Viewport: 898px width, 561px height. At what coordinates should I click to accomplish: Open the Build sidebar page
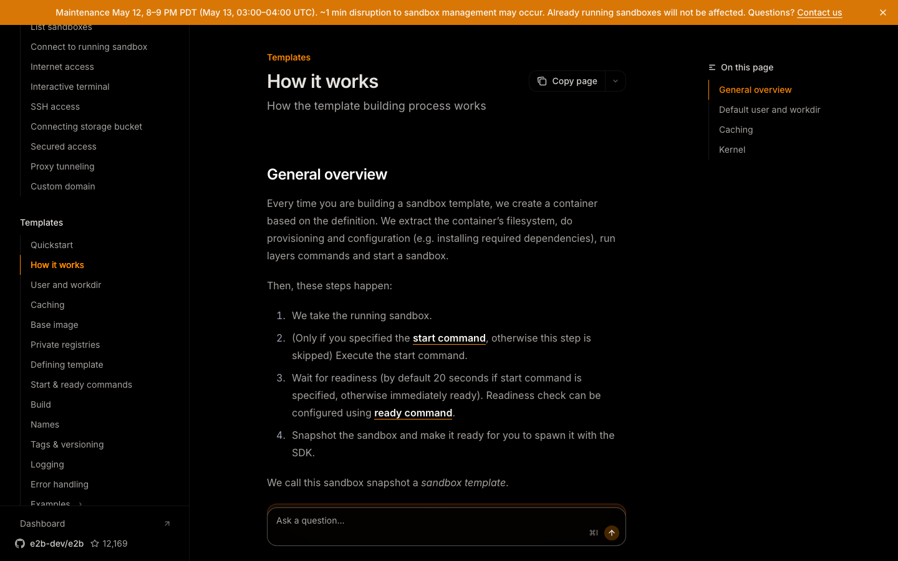click(41, 405)
